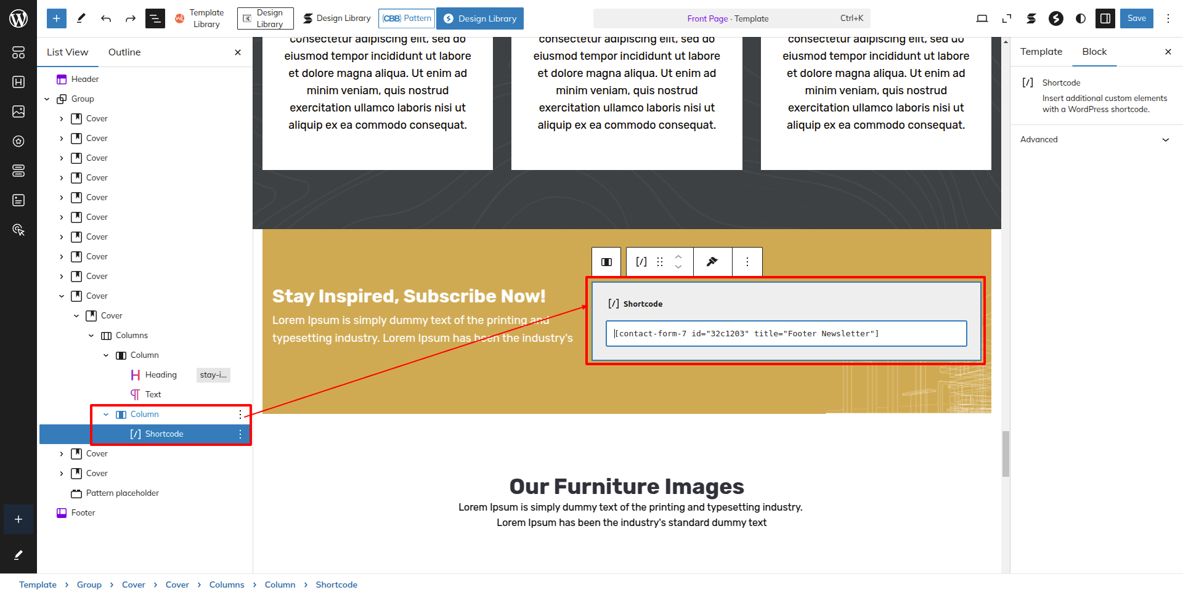Image resolution: width=1183 pixels, height=595 pixels.
Task: Open block options three-dot menu in toolbar
Action: coord(747,262)
